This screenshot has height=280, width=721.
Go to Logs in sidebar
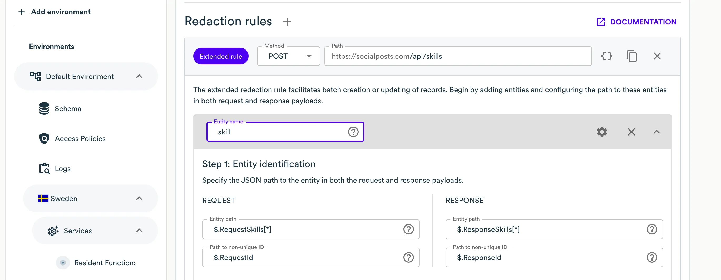pyautogui.click(x=62, y=169)
